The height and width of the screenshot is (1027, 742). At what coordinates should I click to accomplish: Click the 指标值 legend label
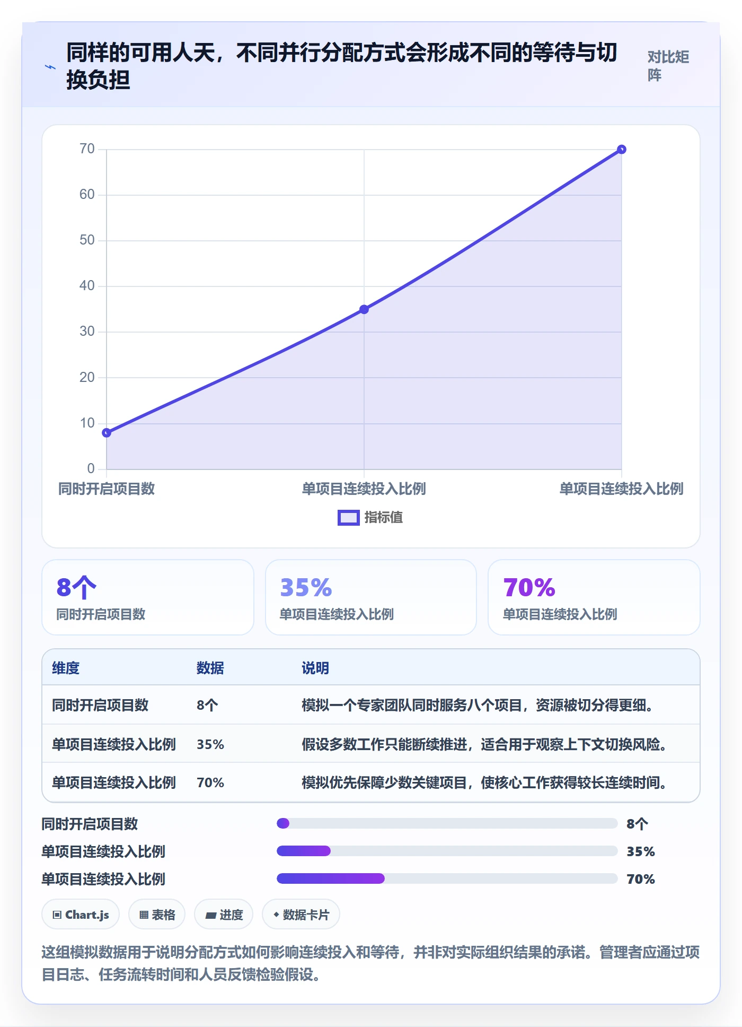click(383, 518)
